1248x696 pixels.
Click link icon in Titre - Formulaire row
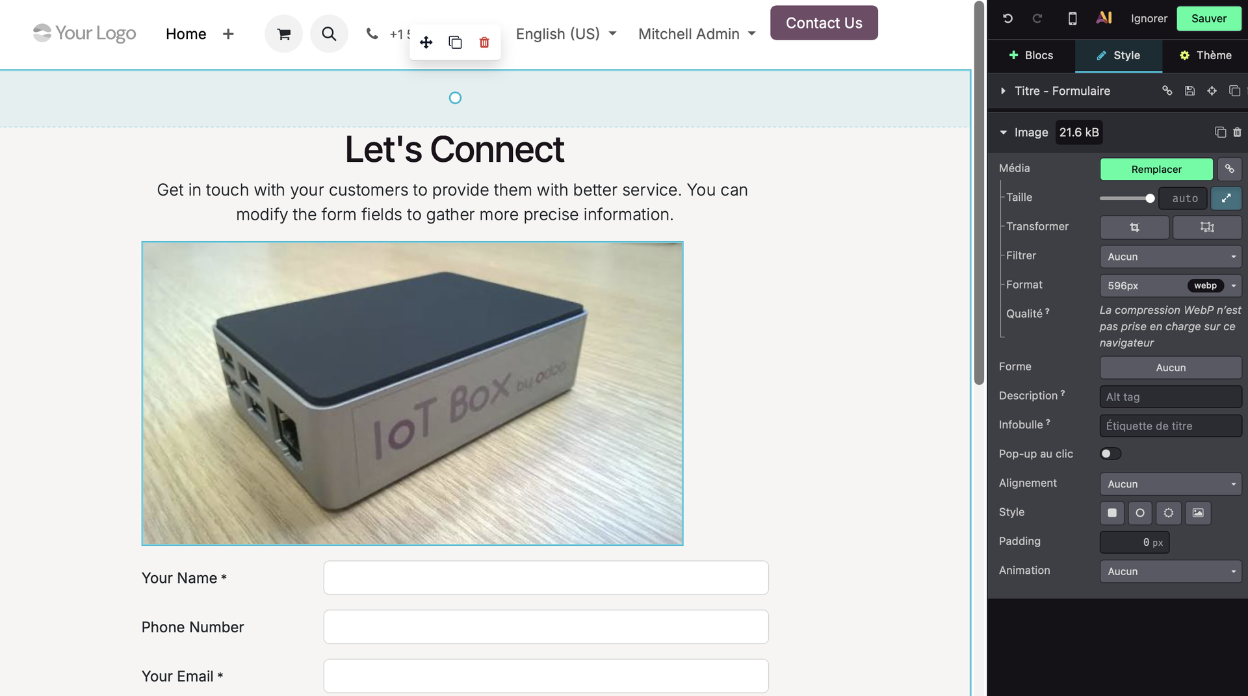tap(1167, 91)
